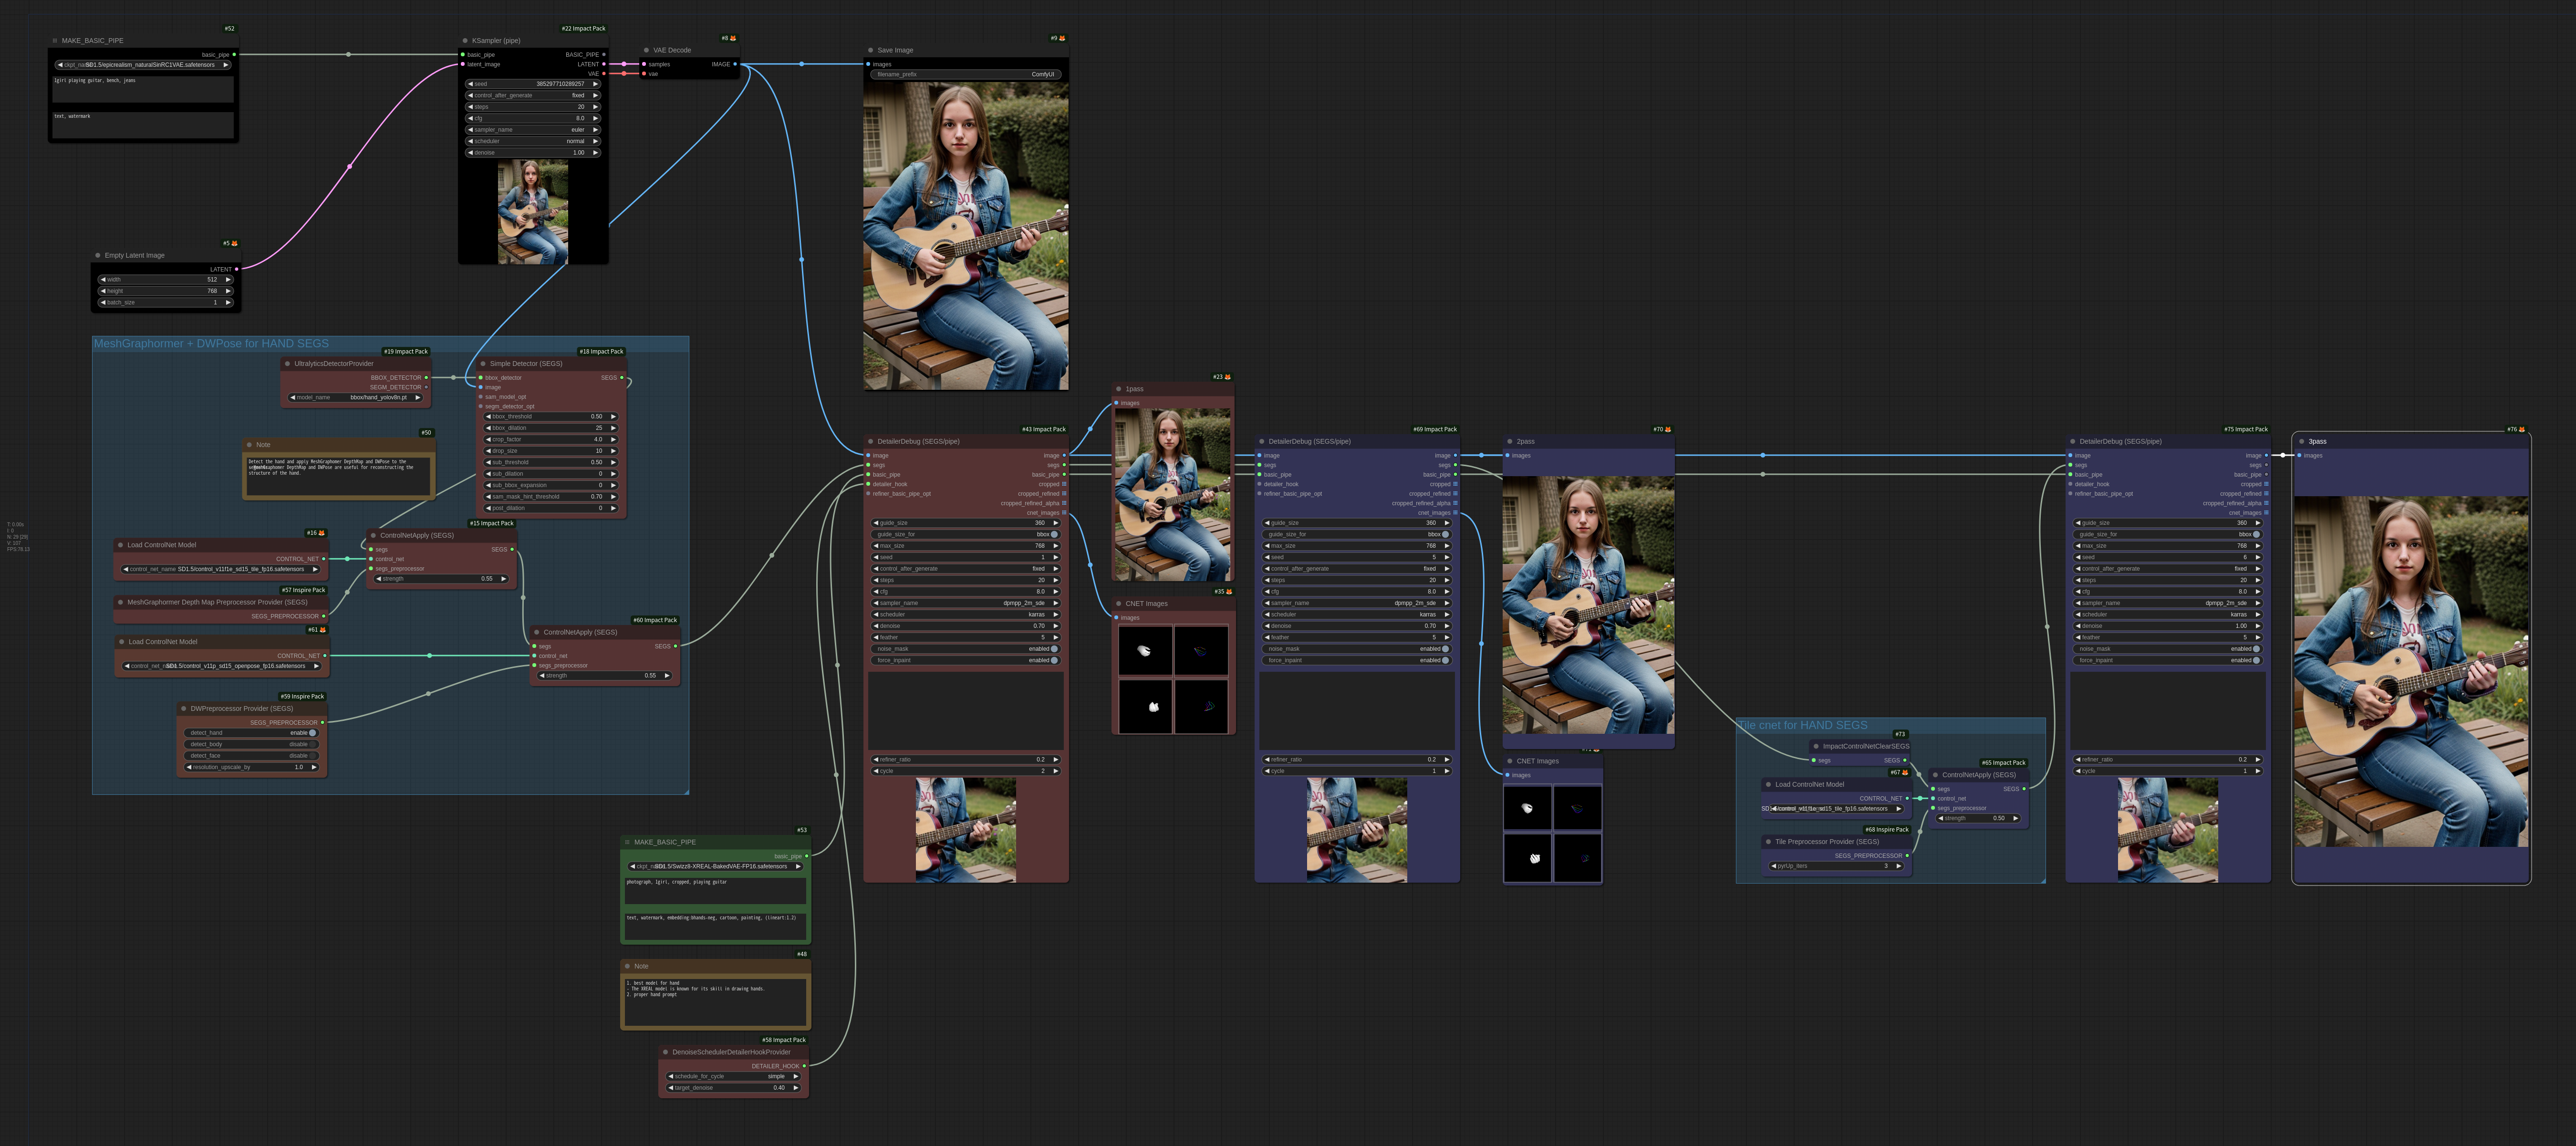Screen dimensions: 2576x1146
Task: Open the epicrealism ckpt_name dropdown
Action: point(143,65)
